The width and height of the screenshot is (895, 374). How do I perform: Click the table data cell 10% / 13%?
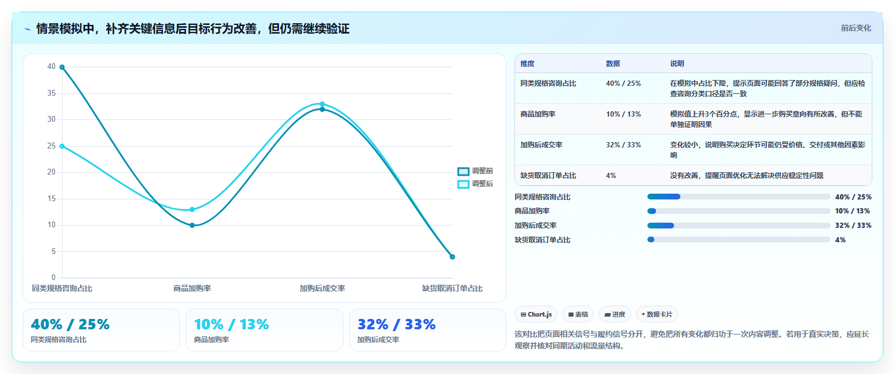pos(624,114)
